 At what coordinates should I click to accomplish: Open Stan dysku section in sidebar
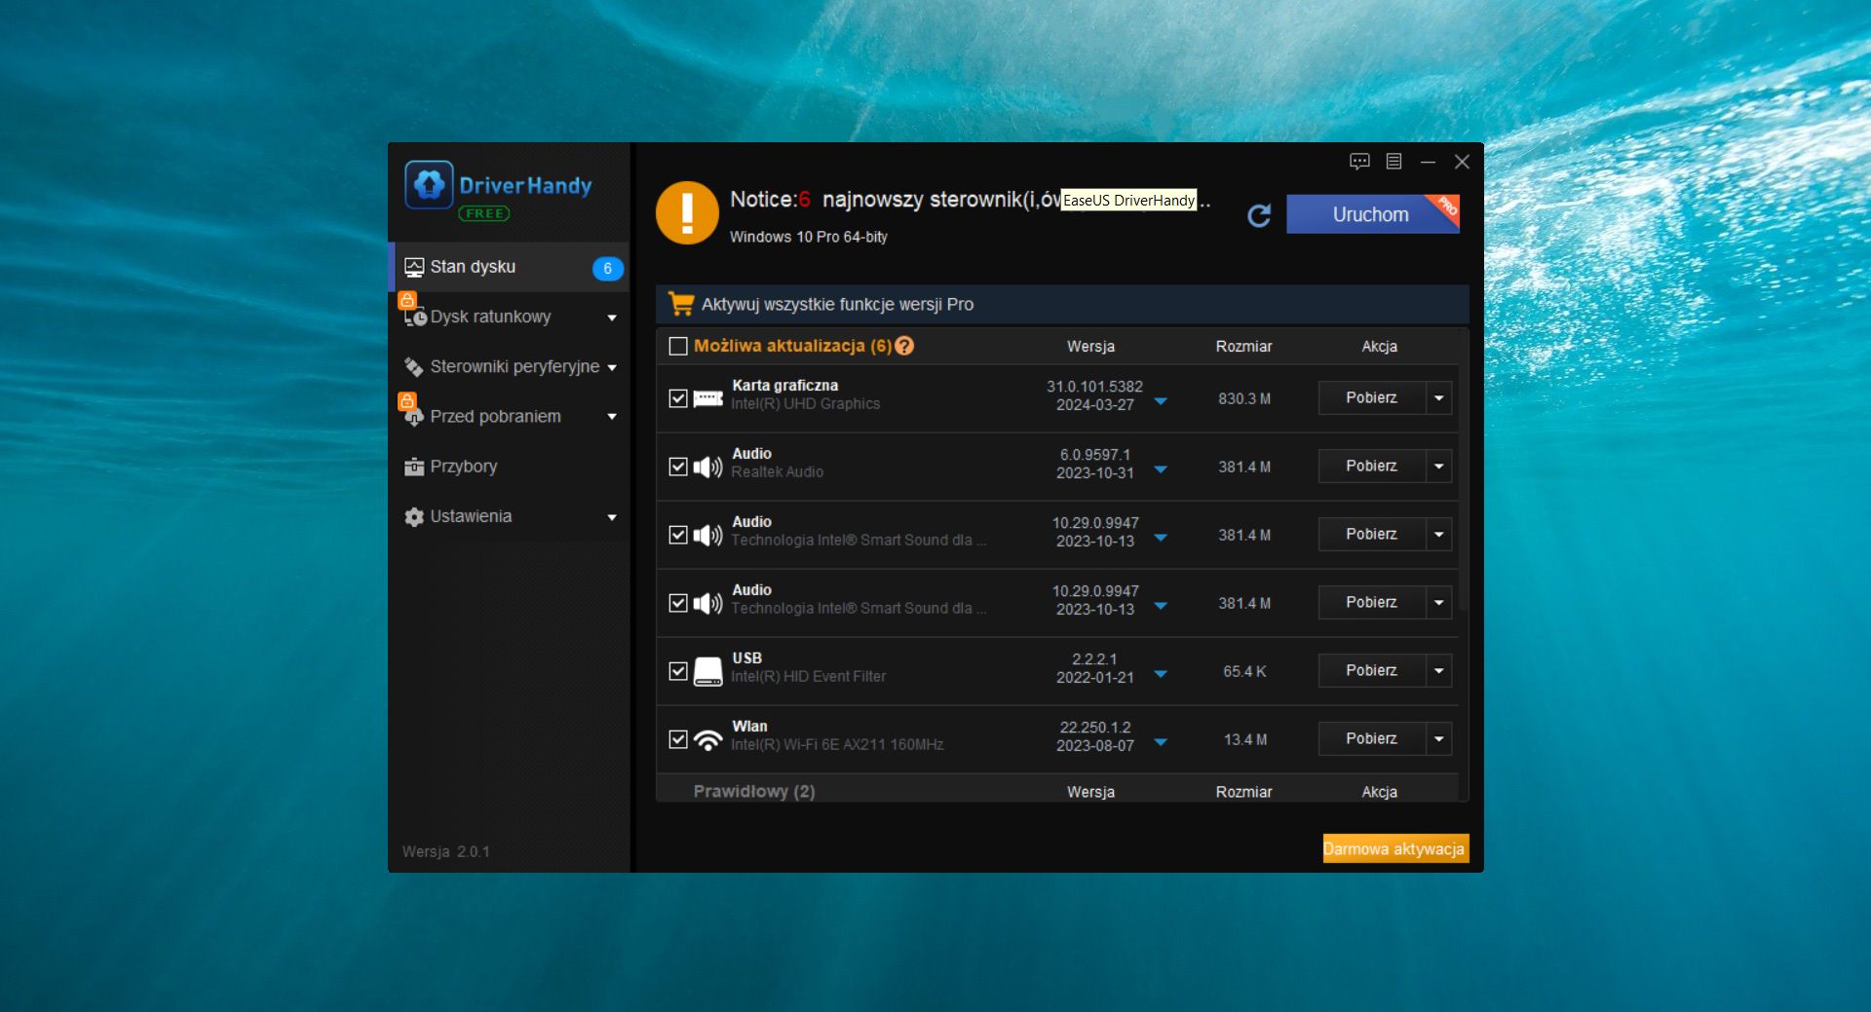point(473,267)
